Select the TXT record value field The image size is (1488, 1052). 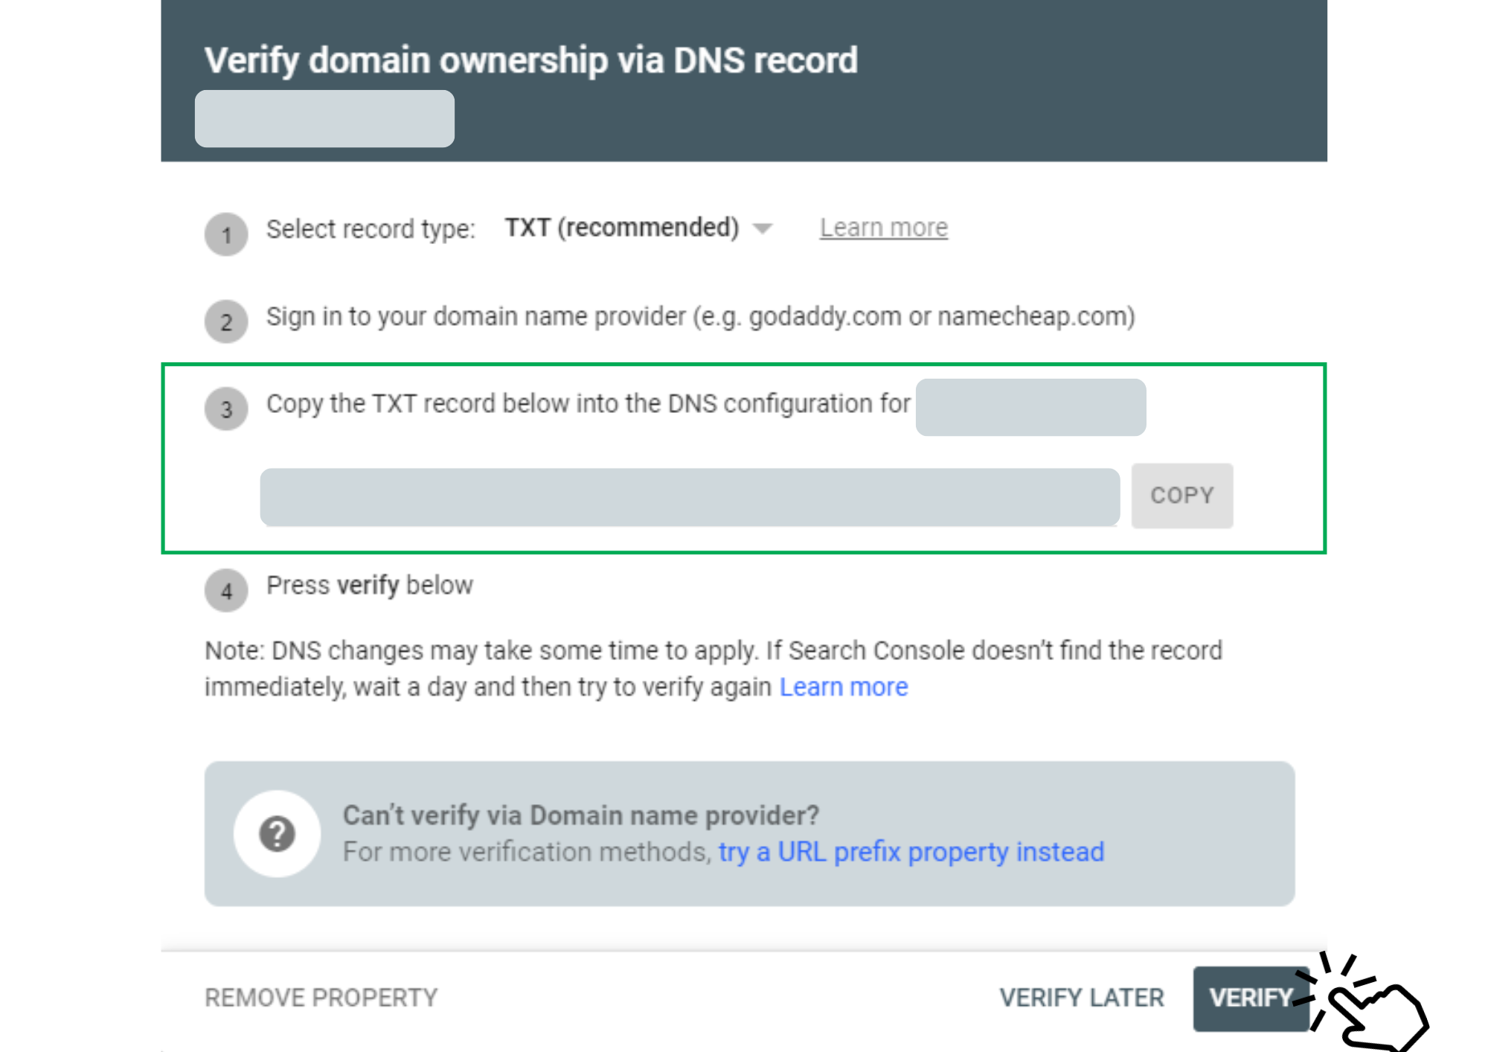click(x=689, y=497)
